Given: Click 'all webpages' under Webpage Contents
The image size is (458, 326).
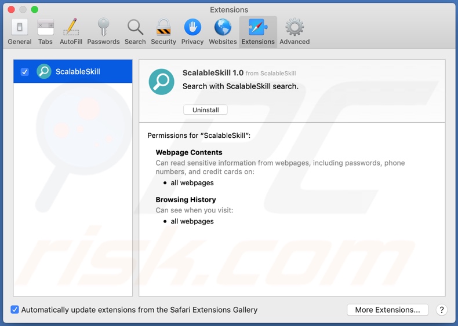Looking at the screenshot, I should (192, 183).
